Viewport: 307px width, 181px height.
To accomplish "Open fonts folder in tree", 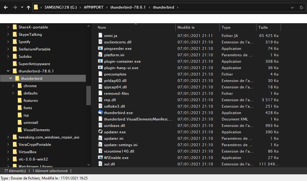I will (28, 108).
